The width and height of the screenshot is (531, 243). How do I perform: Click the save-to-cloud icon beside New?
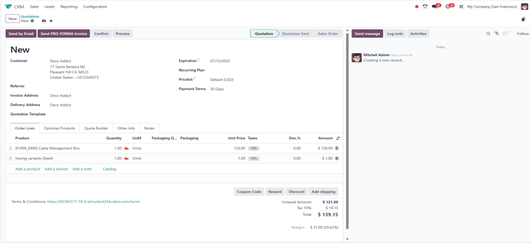tap(44, 21)
